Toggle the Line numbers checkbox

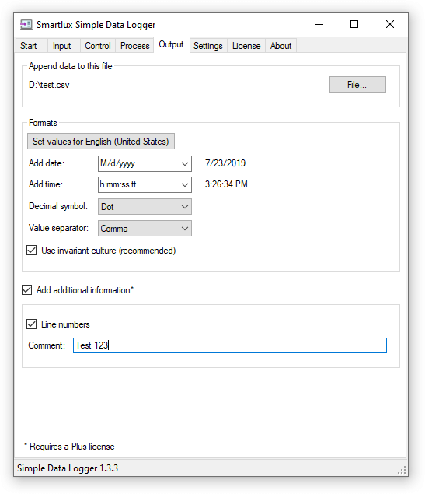click(31, 324)
